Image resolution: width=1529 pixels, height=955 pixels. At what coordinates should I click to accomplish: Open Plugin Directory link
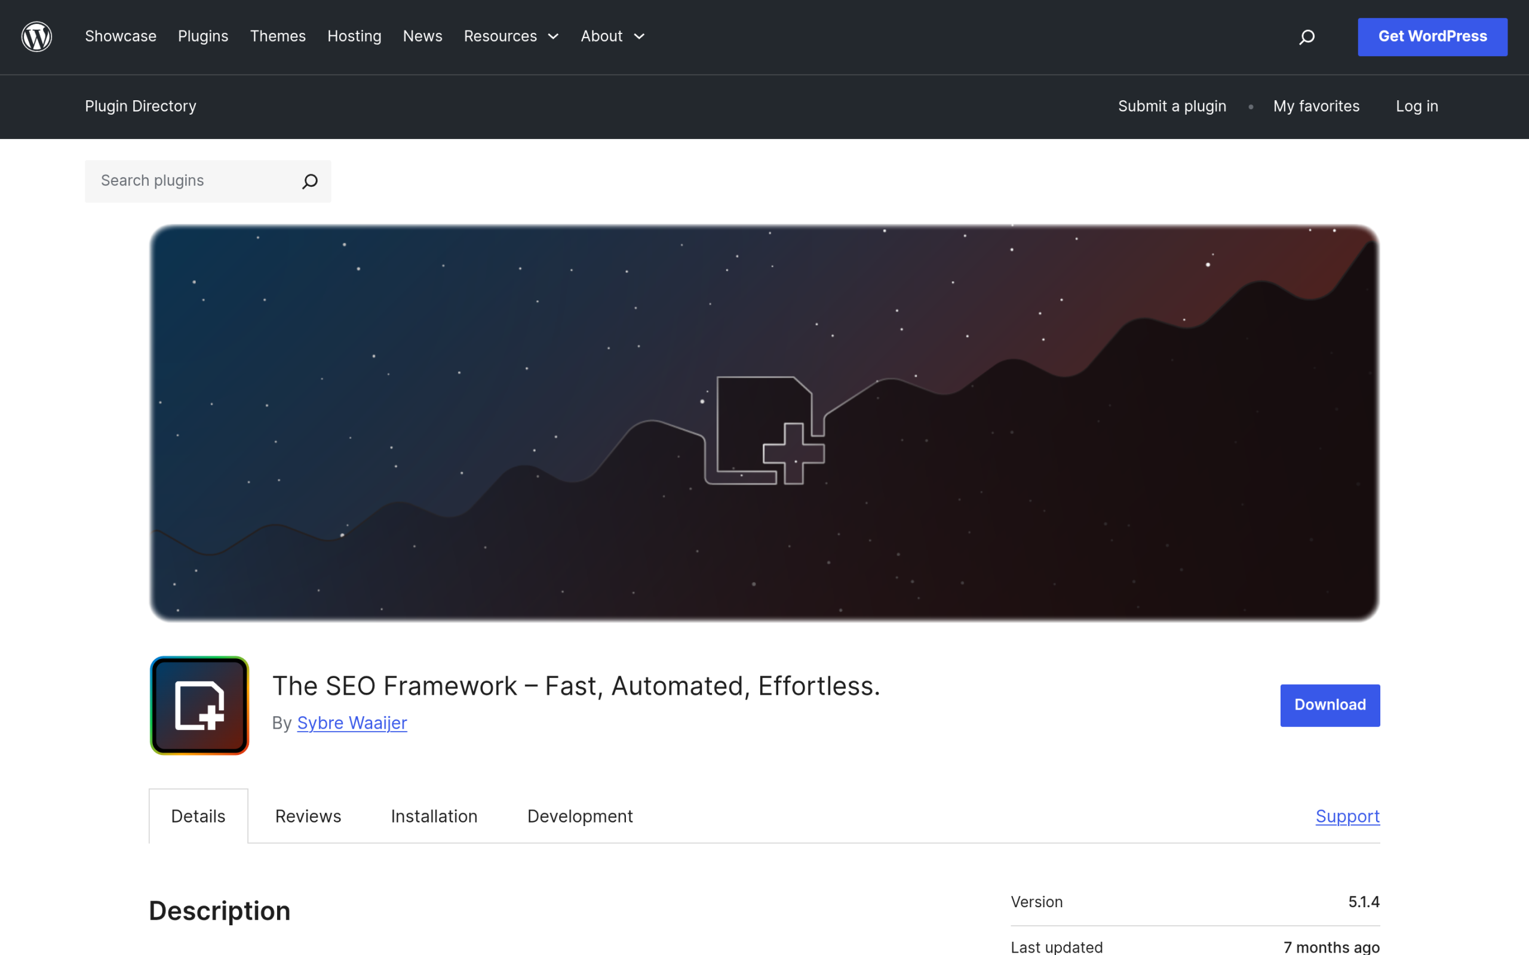pos(140,106)
